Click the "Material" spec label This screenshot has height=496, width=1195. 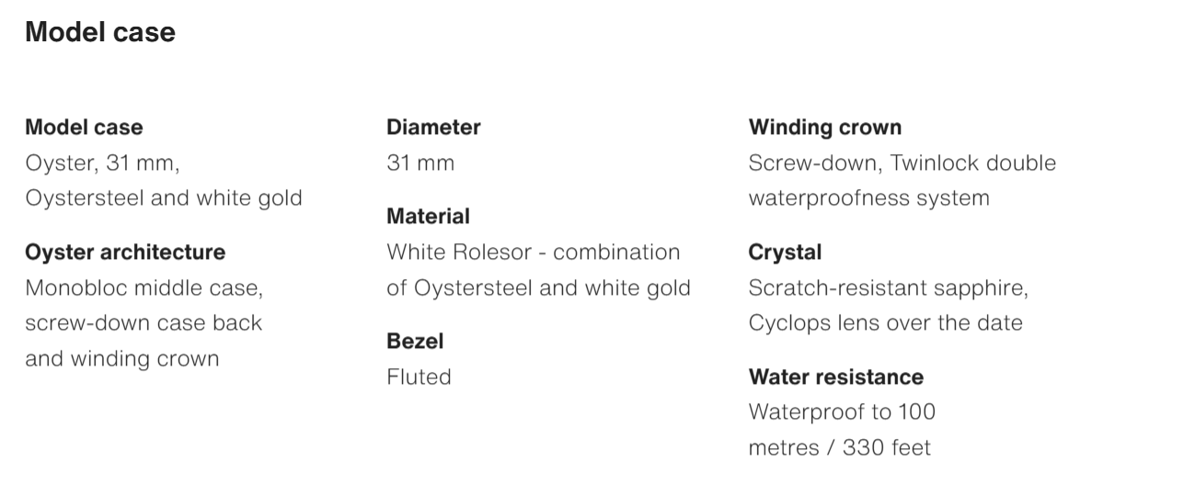tap(428, 216)
